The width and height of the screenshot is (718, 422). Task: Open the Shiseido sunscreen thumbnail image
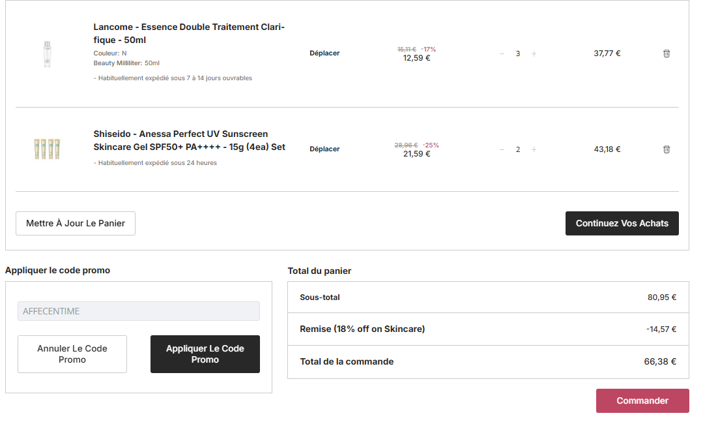pyautogui.click(x=47, y=149)
